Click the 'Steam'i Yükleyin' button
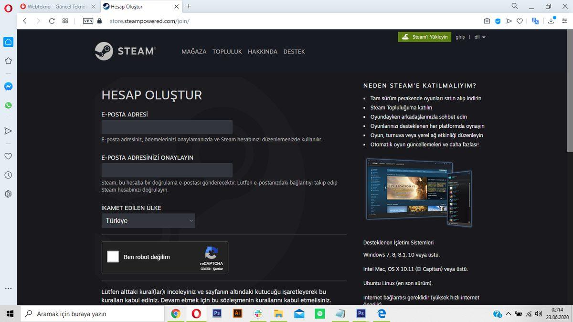The image size is (573, 322). tap(424, 36)
